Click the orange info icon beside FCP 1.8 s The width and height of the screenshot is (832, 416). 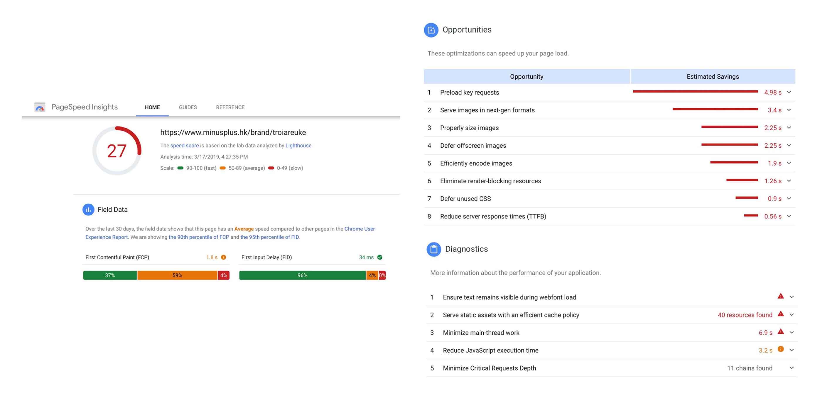[224, 257]
